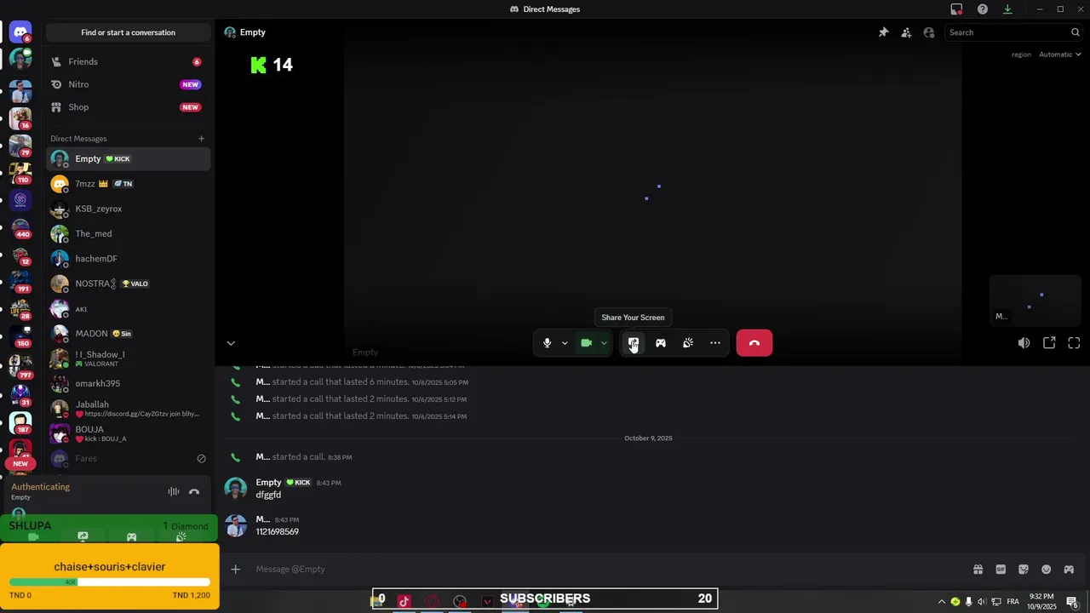This screenshot has width=1090, height=613.
Task: Toggle the camera in the call controls
Action: click(x=586, y=343)
